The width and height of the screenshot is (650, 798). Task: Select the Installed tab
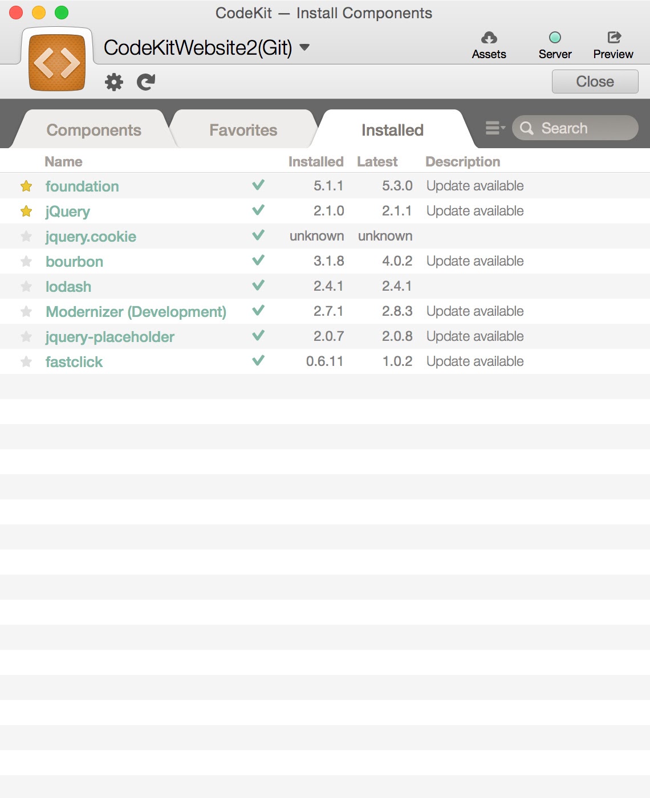(x=392, y=130)
